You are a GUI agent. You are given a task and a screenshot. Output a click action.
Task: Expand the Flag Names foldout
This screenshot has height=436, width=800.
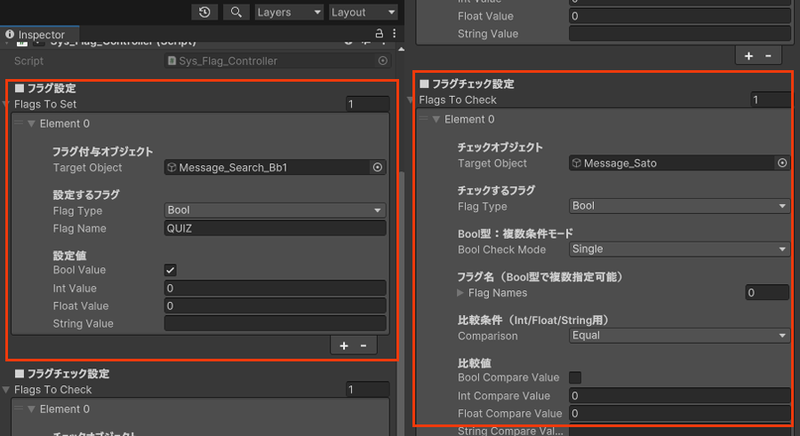click(x=460, y=292)
